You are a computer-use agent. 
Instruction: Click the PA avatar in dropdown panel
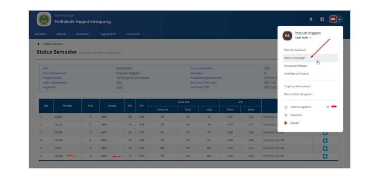point(288,36)
